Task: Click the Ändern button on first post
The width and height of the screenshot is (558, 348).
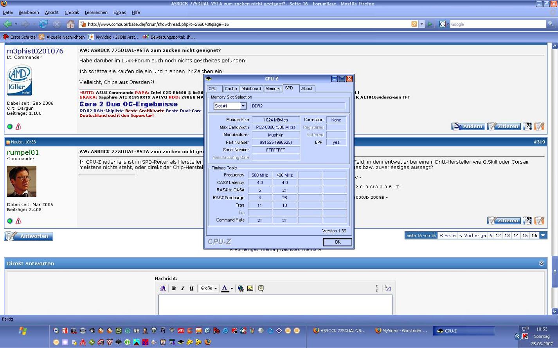Action: [468, 126]
